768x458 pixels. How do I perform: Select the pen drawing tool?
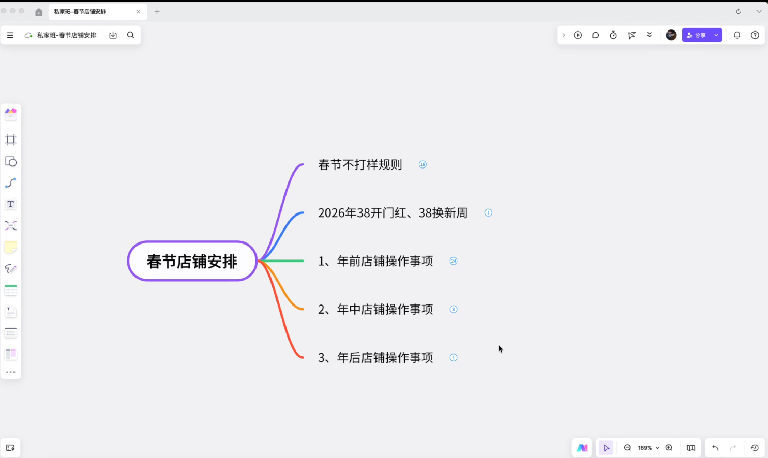(x=10, y=269)
